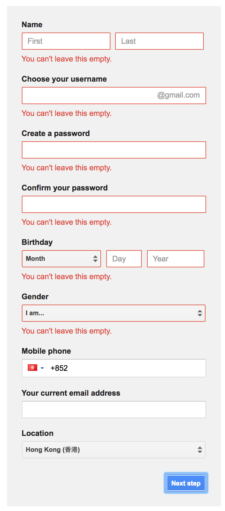Focus the Last name field
The height and width of the screenshot is (511, 225).
159,41
